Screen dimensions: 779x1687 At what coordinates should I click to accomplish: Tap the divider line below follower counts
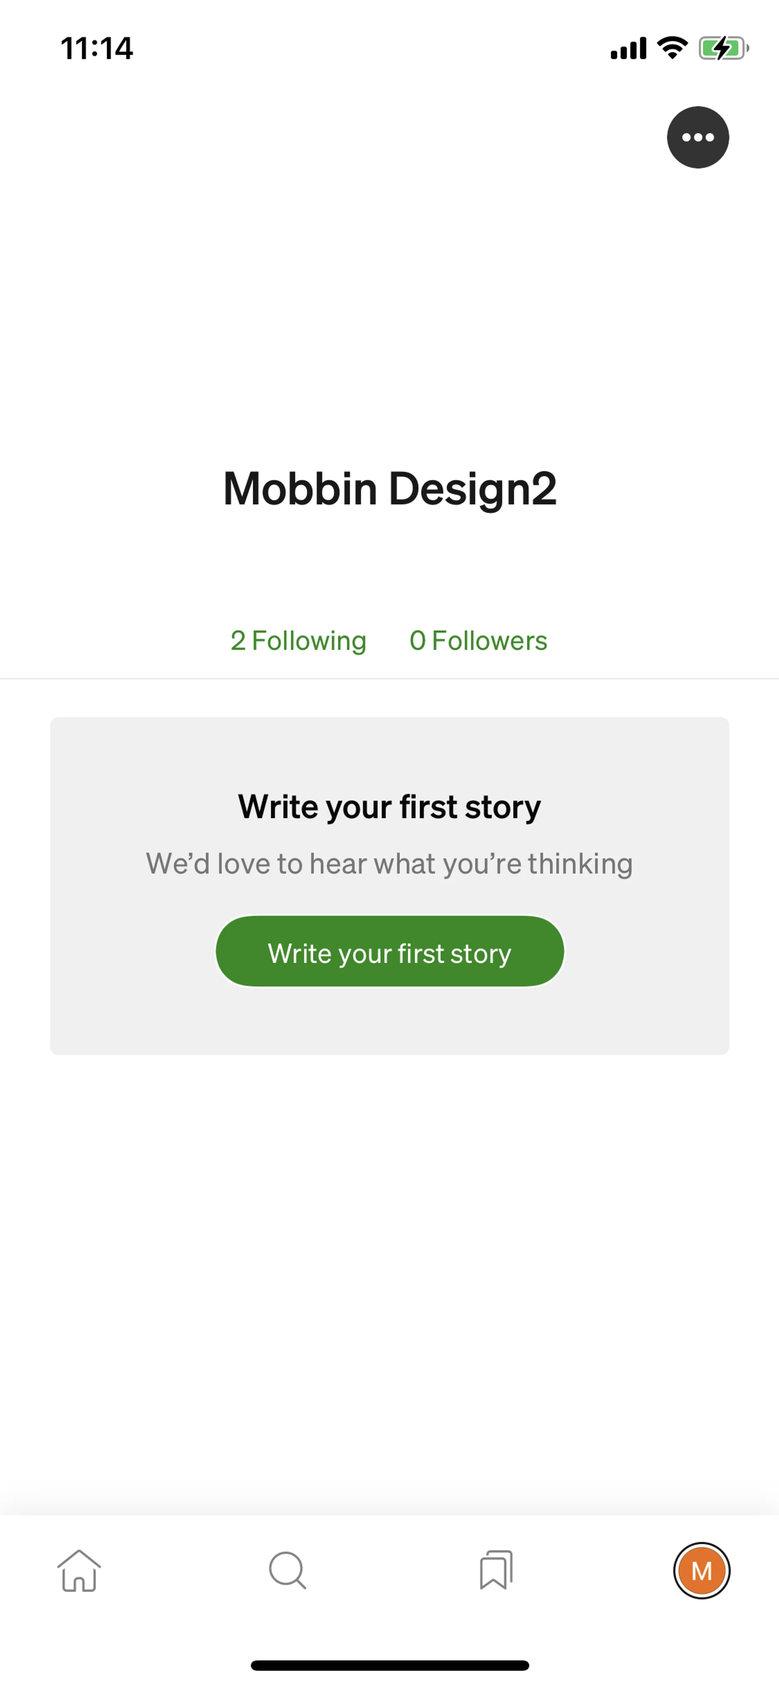point(389,679)
